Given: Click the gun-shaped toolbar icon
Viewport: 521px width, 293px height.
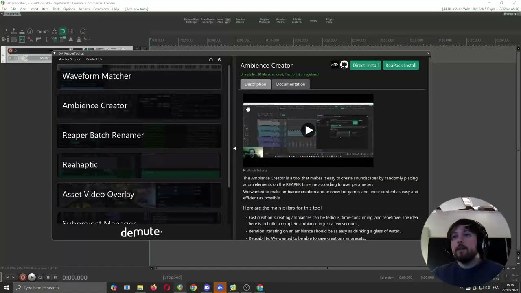Looking at the screenshot, I should pos(38,39).
